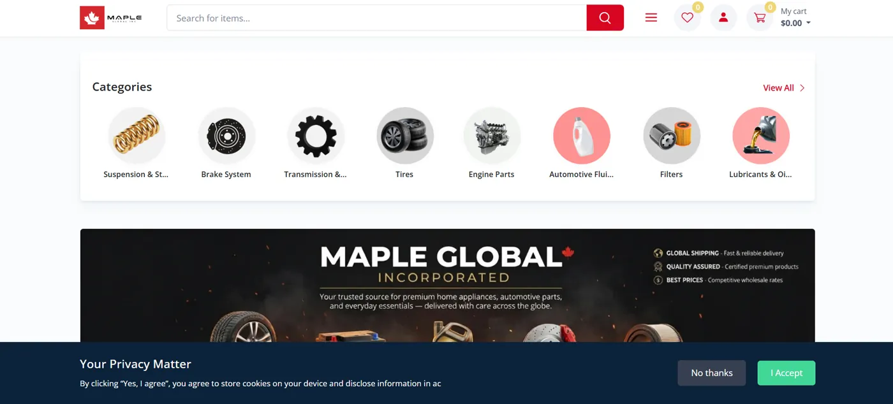Image resolution: width=893 pixels, height=404 pixels.
Task: Click the Categories heading text
Action: tap(122, 87)
